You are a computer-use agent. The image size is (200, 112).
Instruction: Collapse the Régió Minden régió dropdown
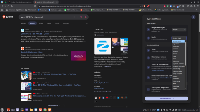coord(179,38)
